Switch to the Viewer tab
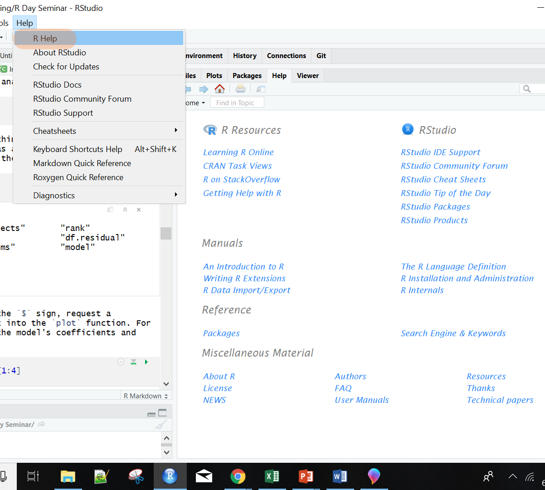 (x=308, y=75)
